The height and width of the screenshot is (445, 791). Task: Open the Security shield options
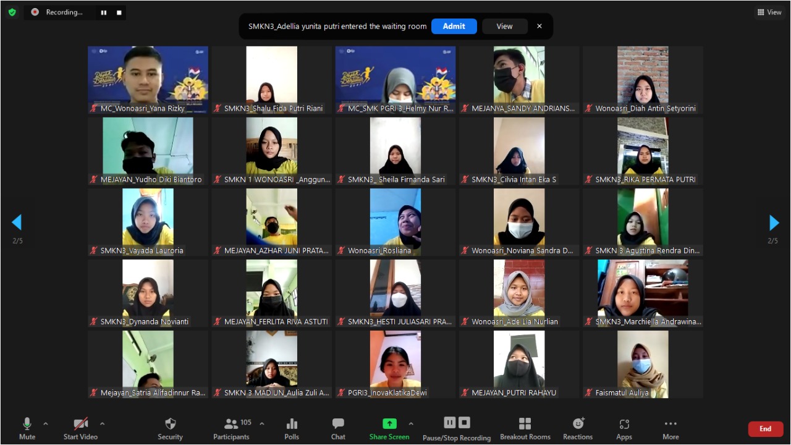170,424
